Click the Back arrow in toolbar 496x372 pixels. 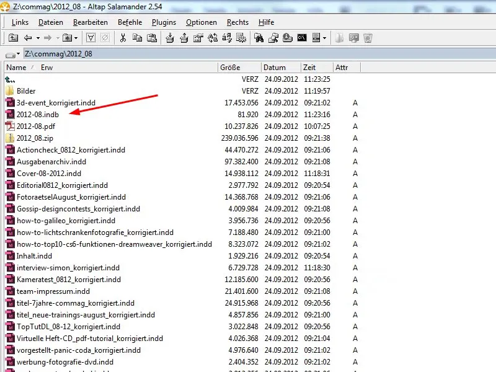tap(28, 38)
